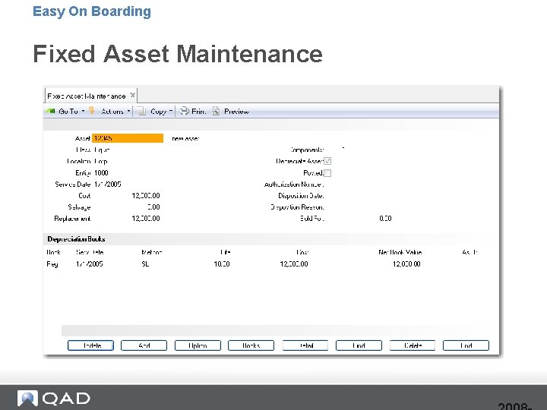Click the Add button
This screenshot has height=410, width=547.
(144, 345)
